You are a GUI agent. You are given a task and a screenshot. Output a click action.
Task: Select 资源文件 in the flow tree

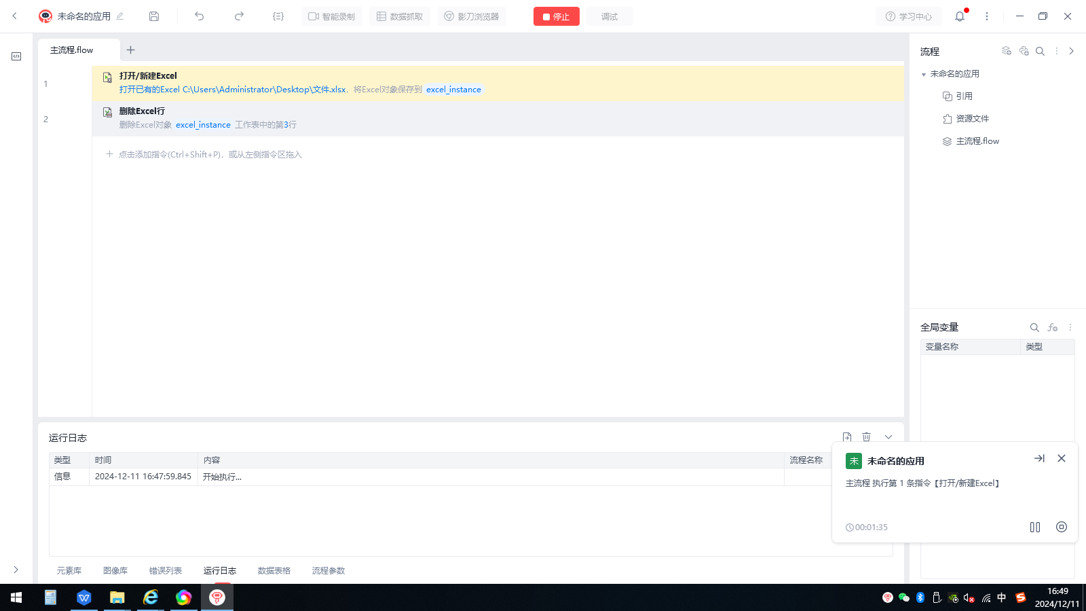coord(966,119)
